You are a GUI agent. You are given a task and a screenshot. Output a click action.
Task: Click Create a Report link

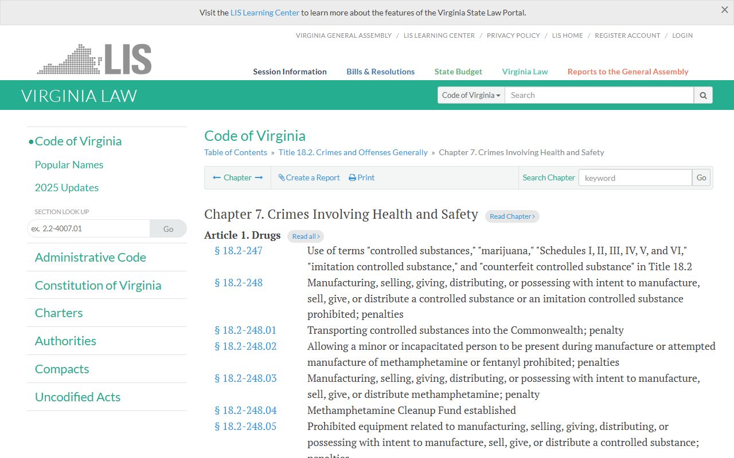click(309, 177)
